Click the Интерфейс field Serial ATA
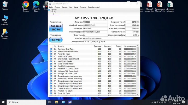188x105 pixels. coord(95,29)
